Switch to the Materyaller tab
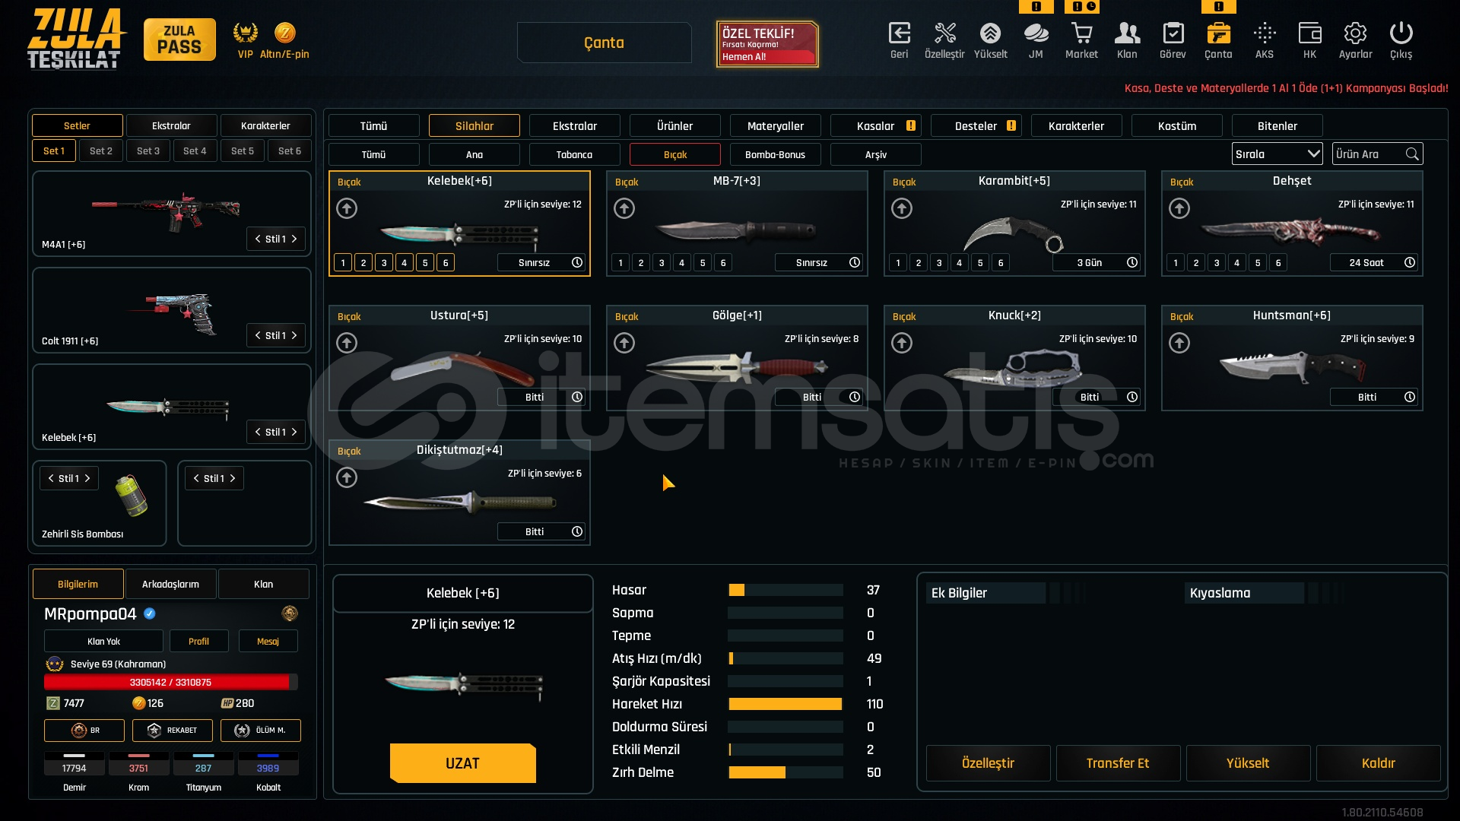The height and width of the screenshot is (821, 1460). (x=775, y=126)
